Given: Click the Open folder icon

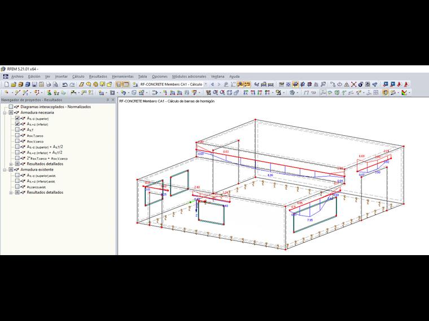Looking at the screenshot, I should coord(14,84).
